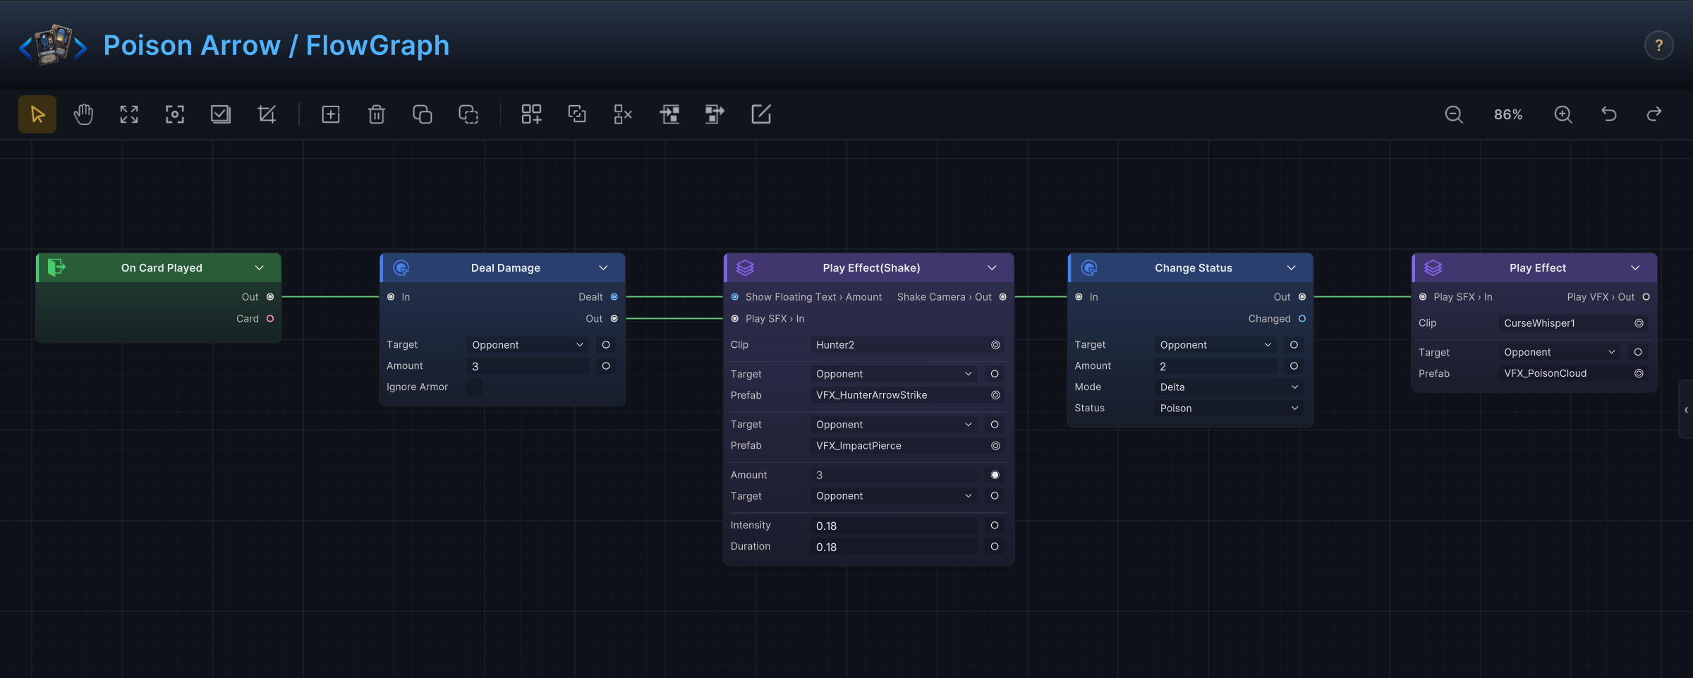
Task: Toggle the port circle beside Play Effect Target
Action: (1638, 352)
